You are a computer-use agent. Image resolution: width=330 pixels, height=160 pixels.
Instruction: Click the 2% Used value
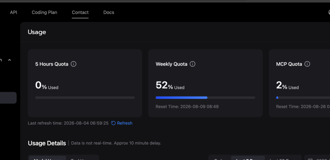pos(287,85)
